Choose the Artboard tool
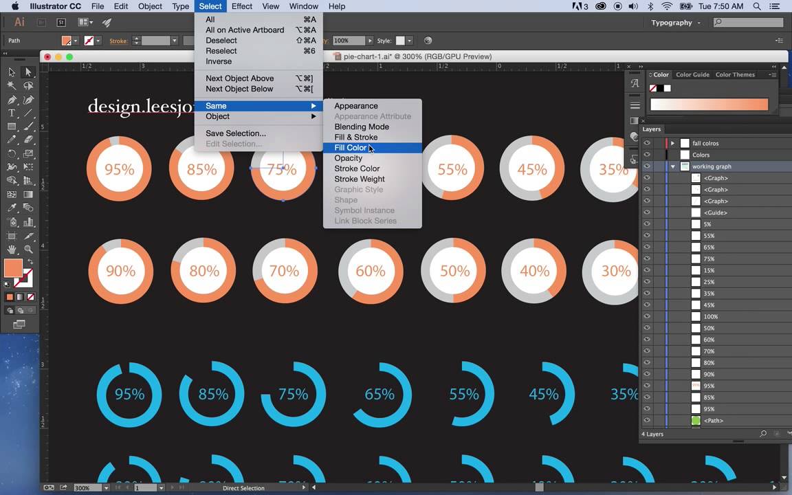The image size is (792, 495). (x=12, y=235)
